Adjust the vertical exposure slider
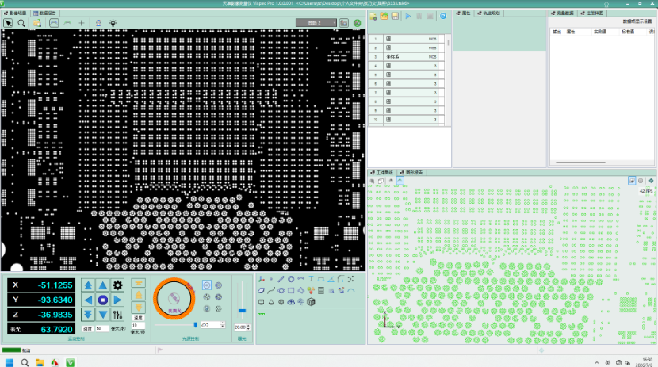658x367 pixels. point(242,300)
